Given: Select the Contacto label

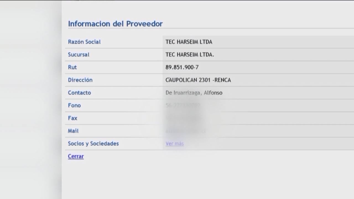Looking at the screenshot, I should [79, 93].
